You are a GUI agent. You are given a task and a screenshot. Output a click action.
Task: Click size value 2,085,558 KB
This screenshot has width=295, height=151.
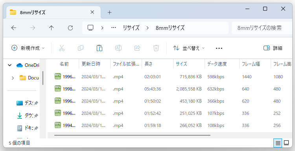click(x=189, y=89)
